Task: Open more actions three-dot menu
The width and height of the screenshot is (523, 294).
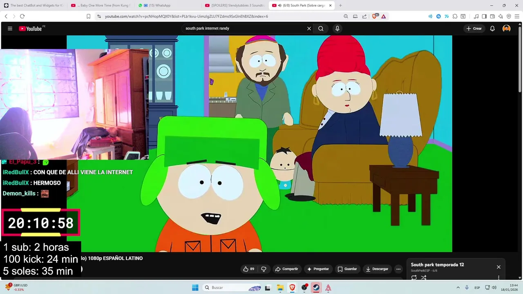Action: point(398,269)
